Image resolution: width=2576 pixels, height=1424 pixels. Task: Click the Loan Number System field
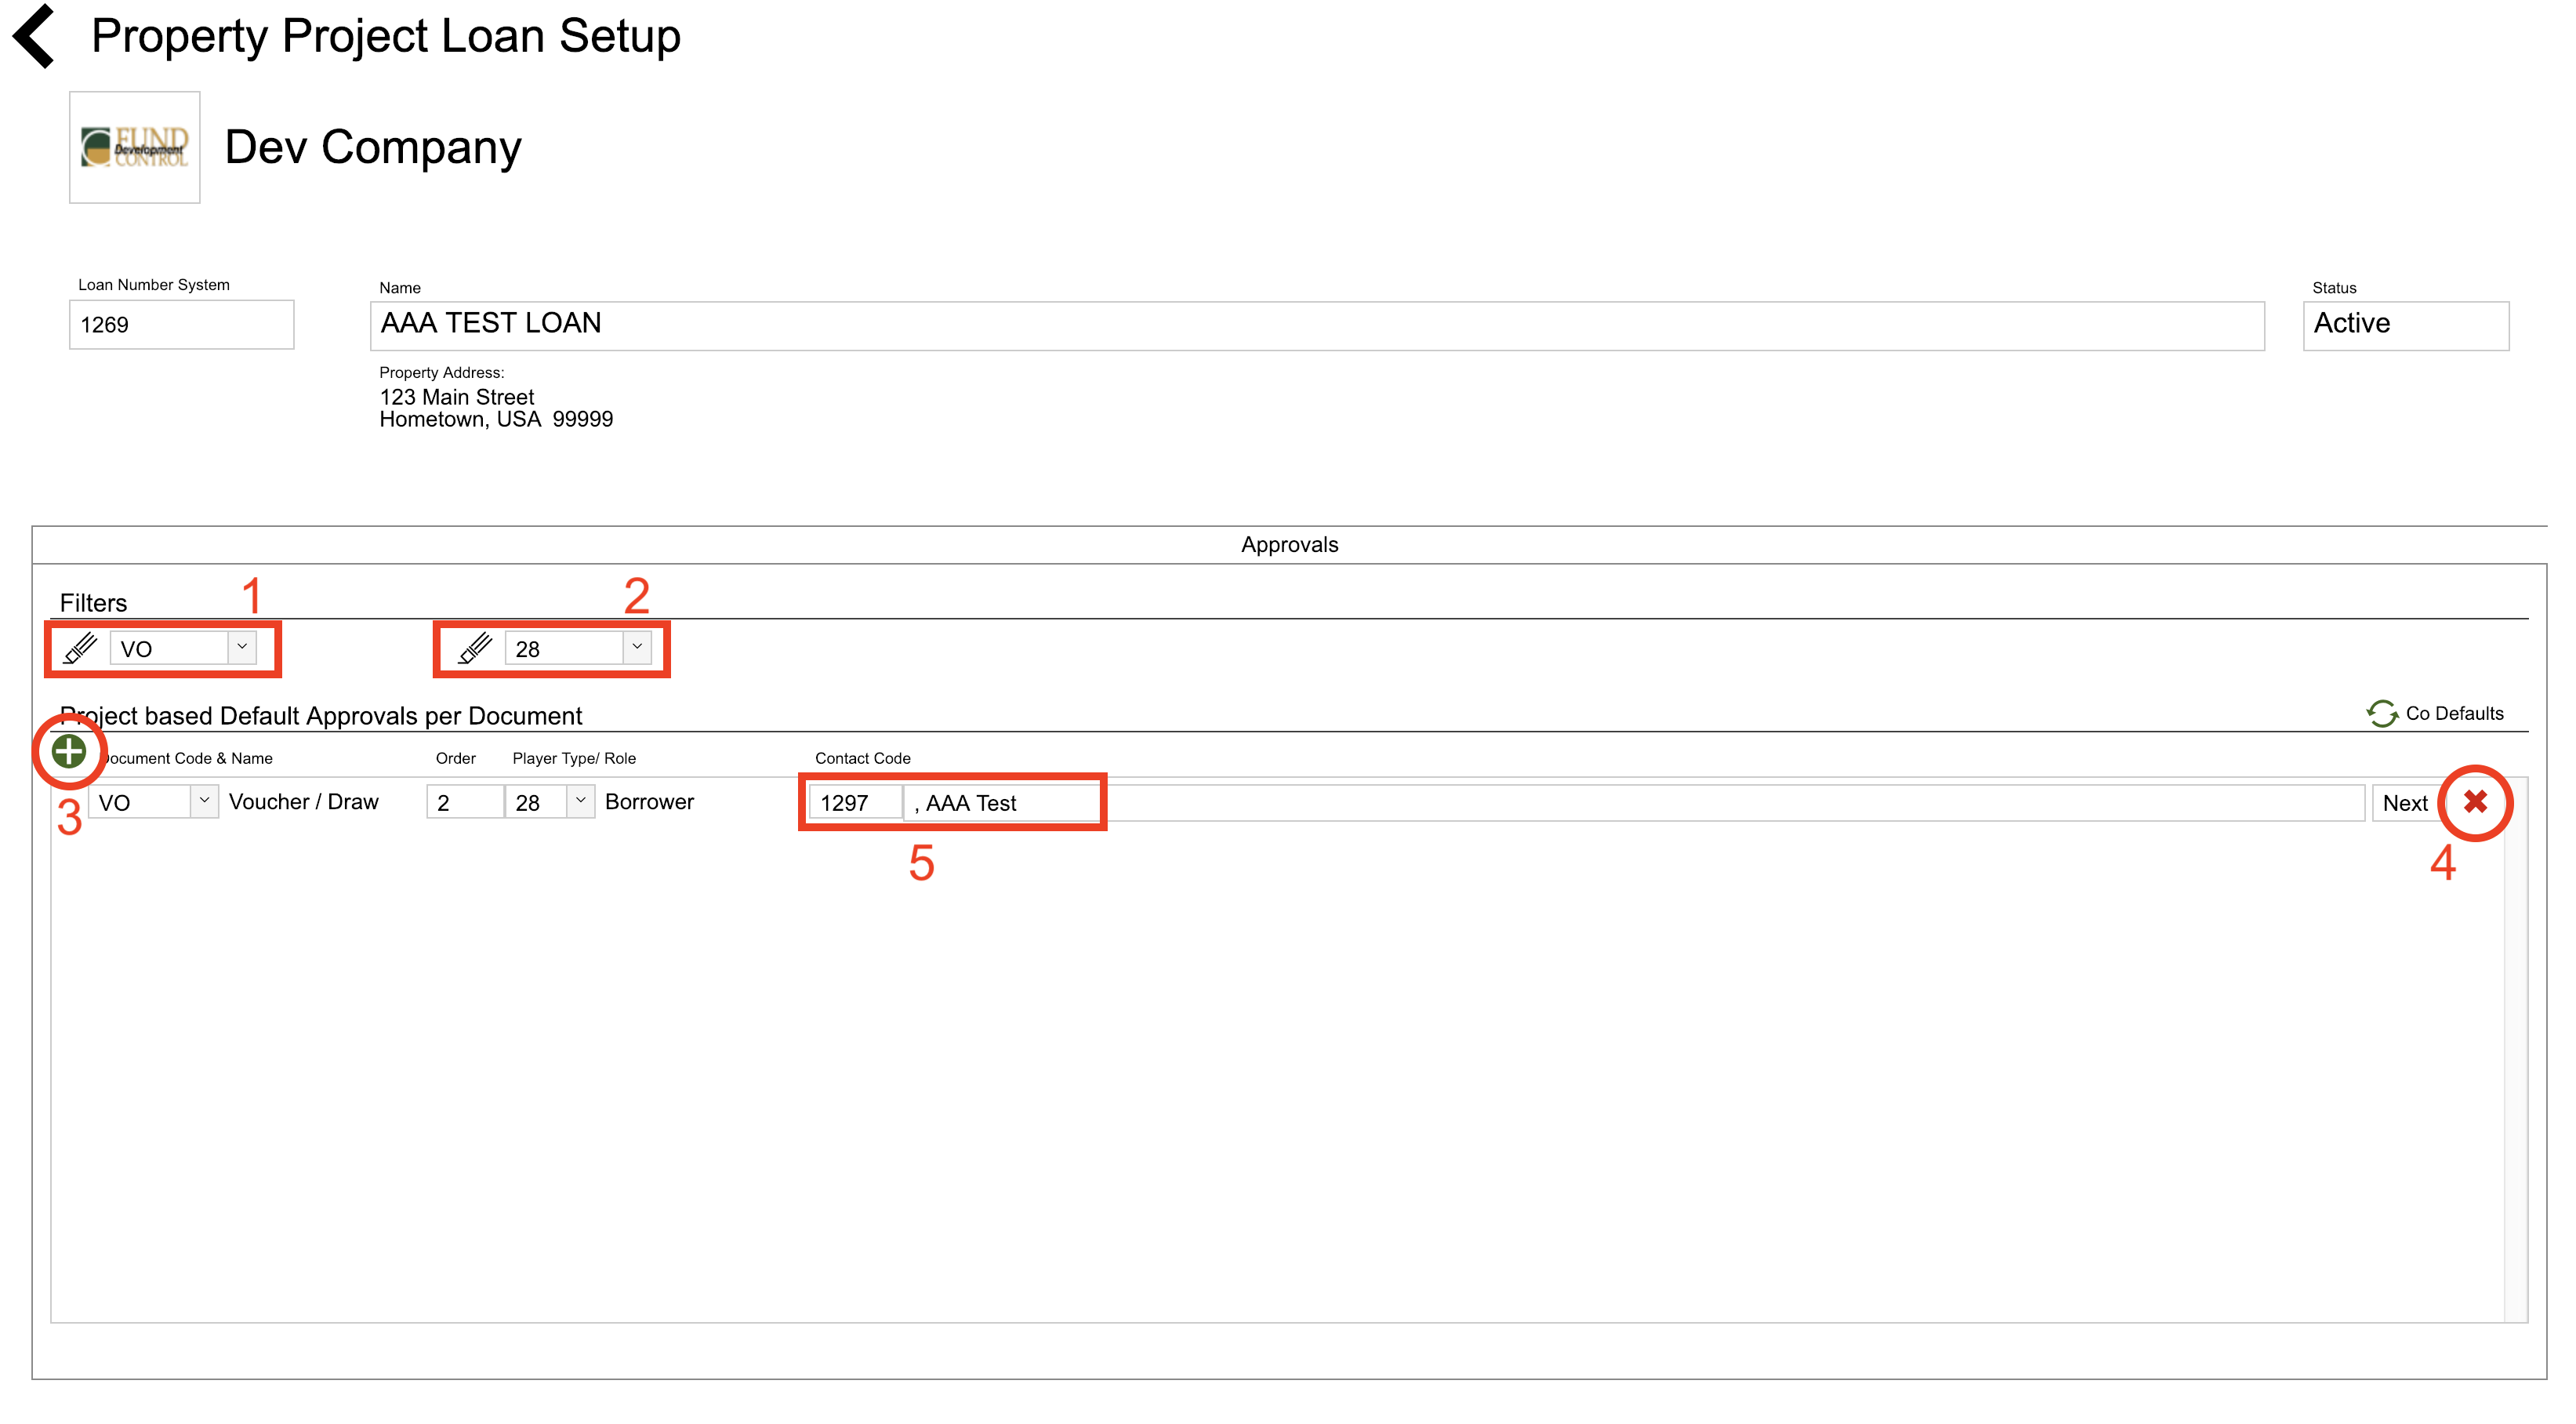pos(181,325)
